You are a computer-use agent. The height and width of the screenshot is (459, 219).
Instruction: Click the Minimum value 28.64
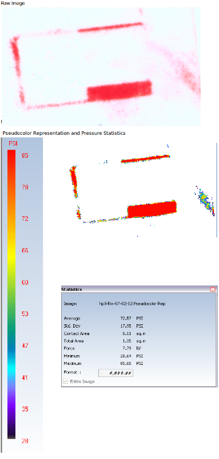click(125, 356)
